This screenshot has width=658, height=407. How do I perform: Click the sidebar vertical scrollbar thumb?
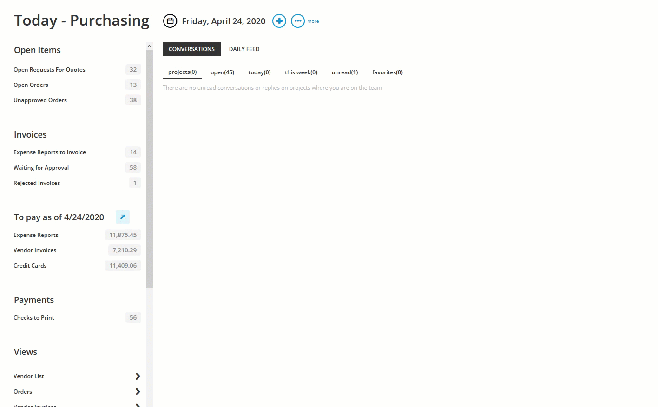pyautogui.click(x=149, y=169)
